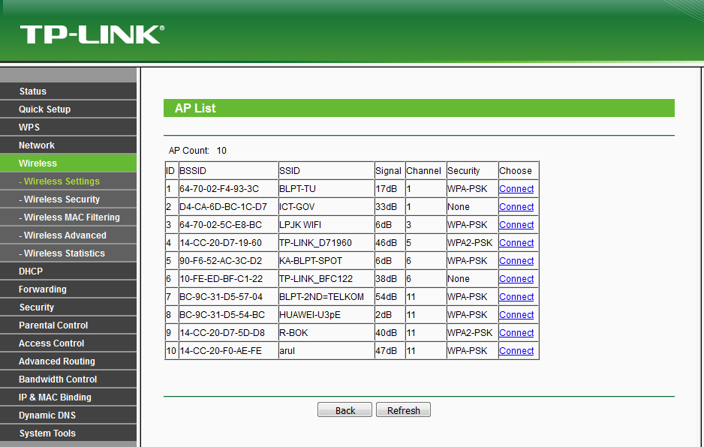This screenshot has width=704, height=447.
Task: Open the Status menu
Action: 68,91
